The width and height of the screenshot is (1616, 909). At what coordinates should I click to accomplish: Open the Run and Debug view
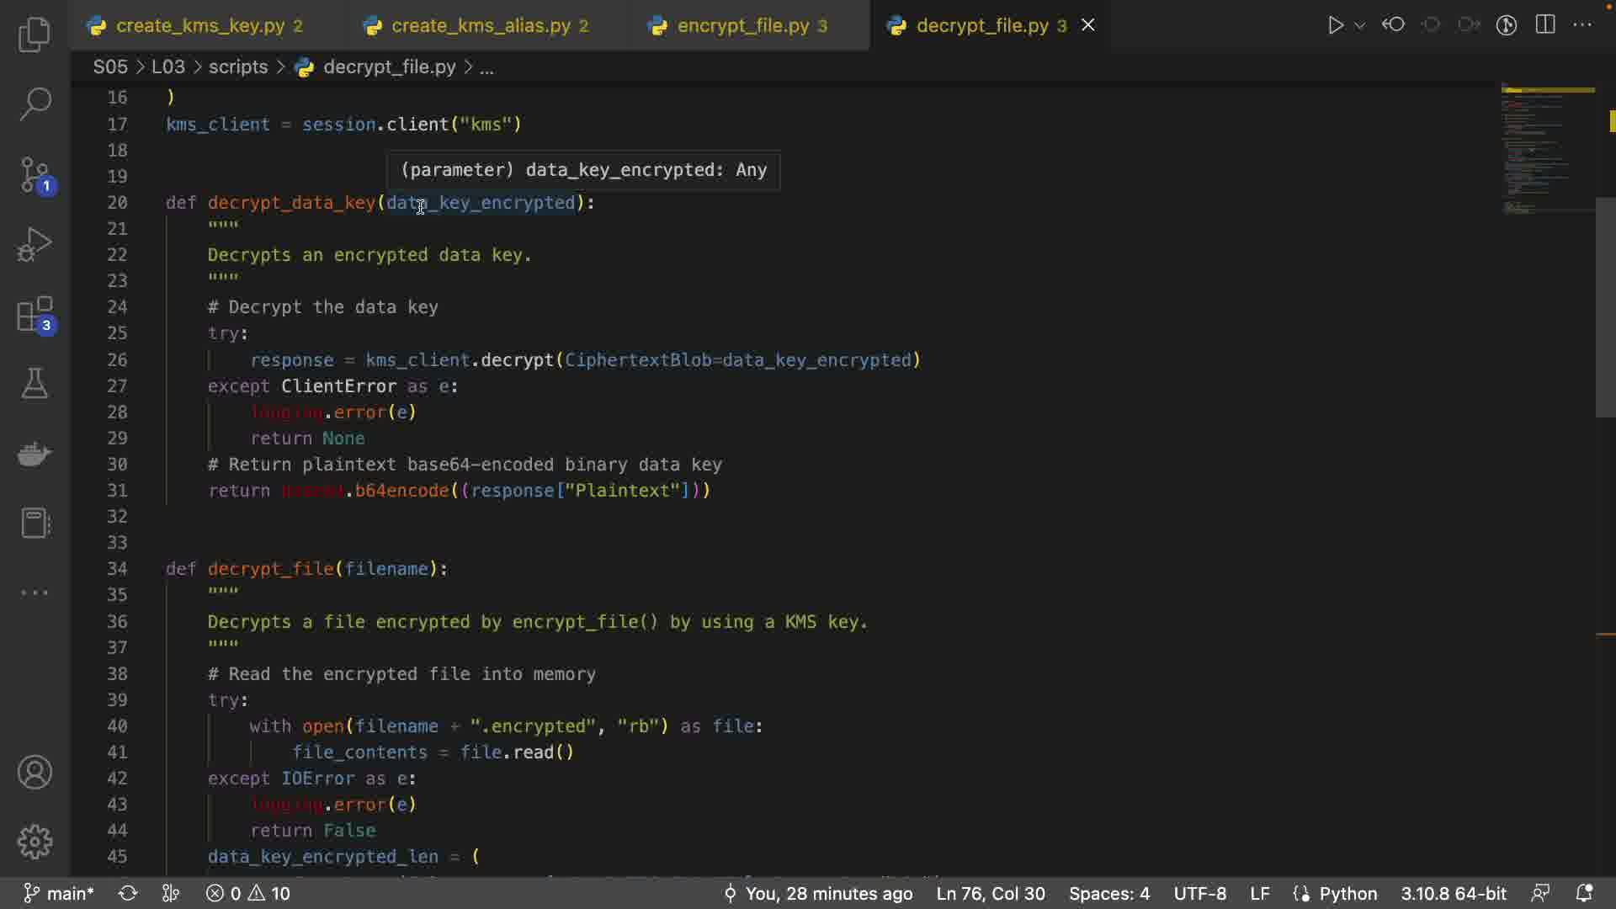click(35, 245)
